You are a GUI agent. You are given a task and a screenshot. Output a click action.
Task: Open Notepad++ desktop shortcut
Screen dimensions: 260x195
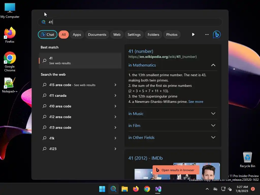coord(10,85)
